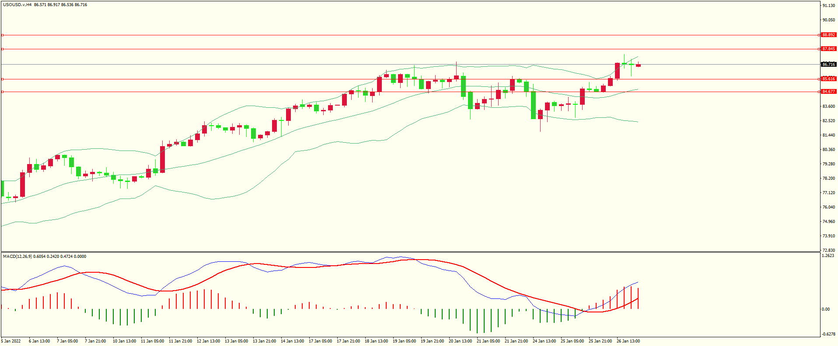Image resolution: width=838 pixels, height=346 pixels.
Task: Click the 24 Jan 13:00 time label
Action: pos(544,341)
